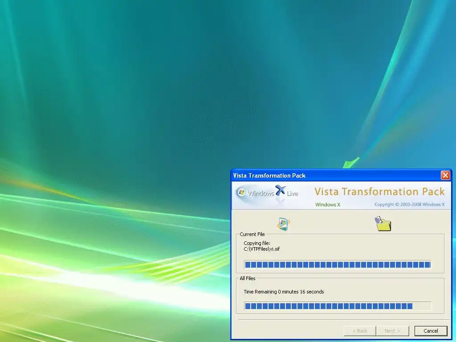Click the Vista Transformation Pack banner heading
This screenshot has height=342, width=456.
pyautogui.click(x=379, y=191)
